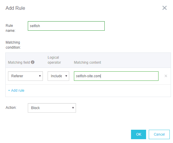Dismiss the dialog with the Cancel button

coord(159,134)
